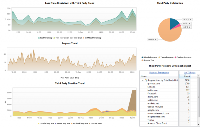The height and width of the screenshot is (127, 200).
Task: Select the twitter.com row
Action: (x=159, y=90)
